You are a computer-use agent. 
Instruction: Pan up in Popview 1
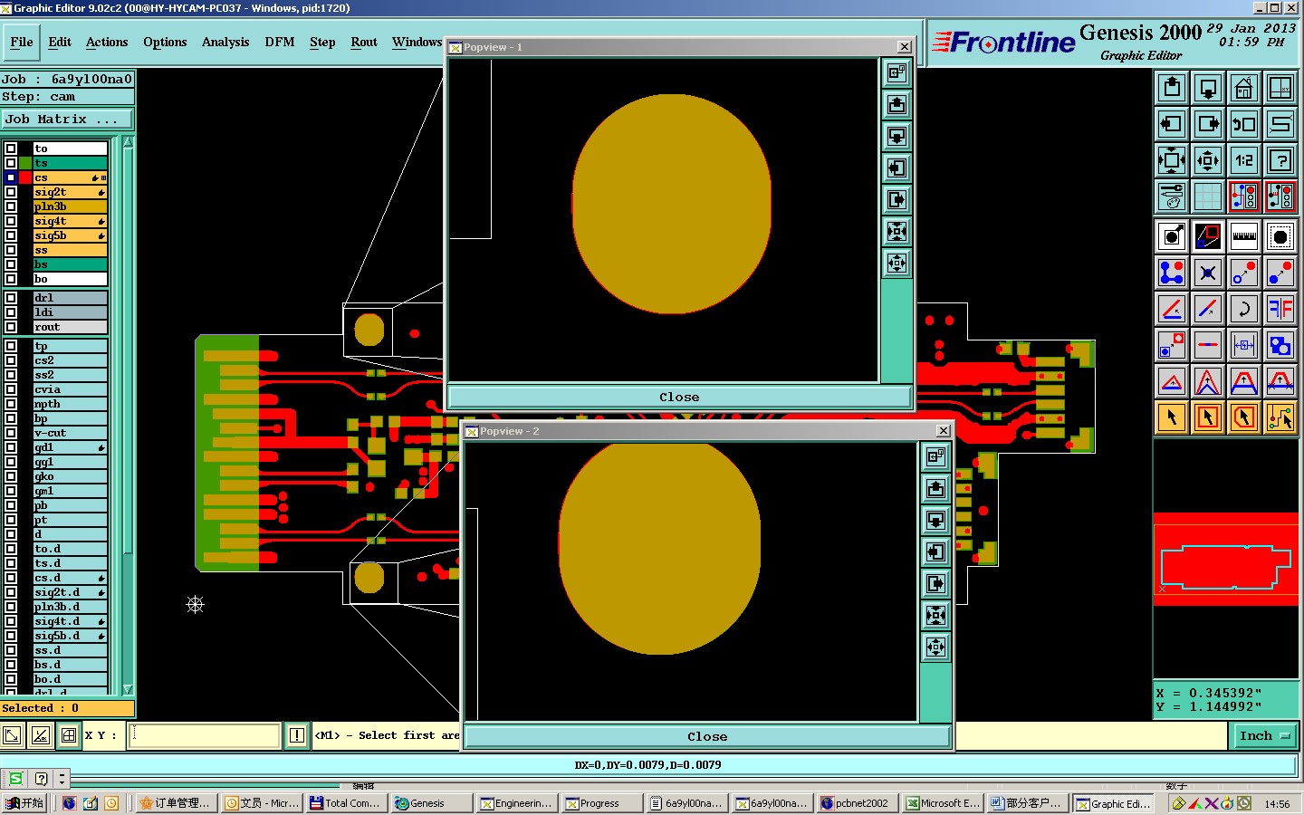[896, 105]
